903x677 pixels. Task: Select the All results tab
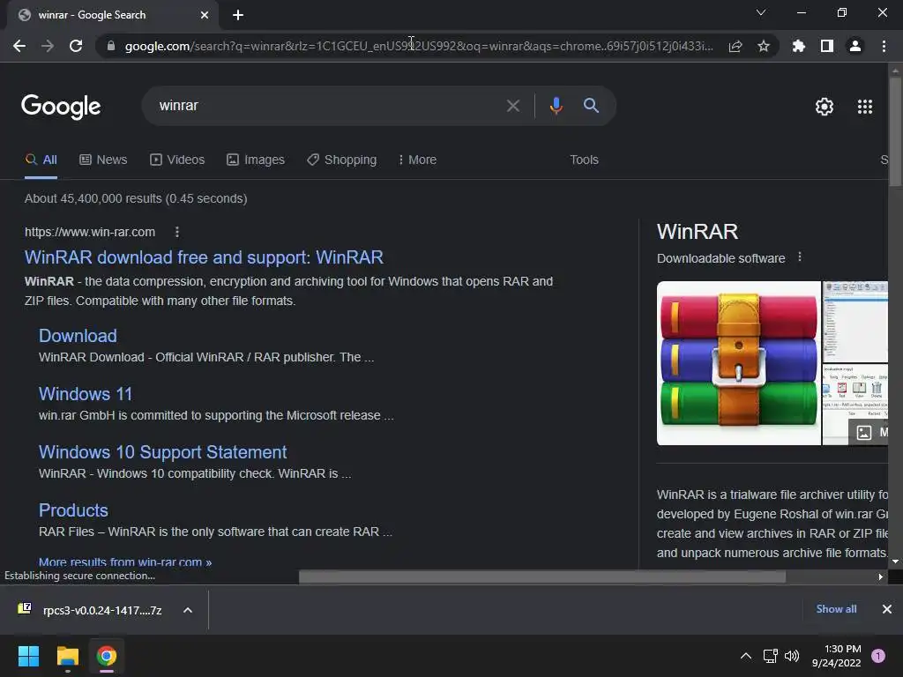tap(41, 160)
